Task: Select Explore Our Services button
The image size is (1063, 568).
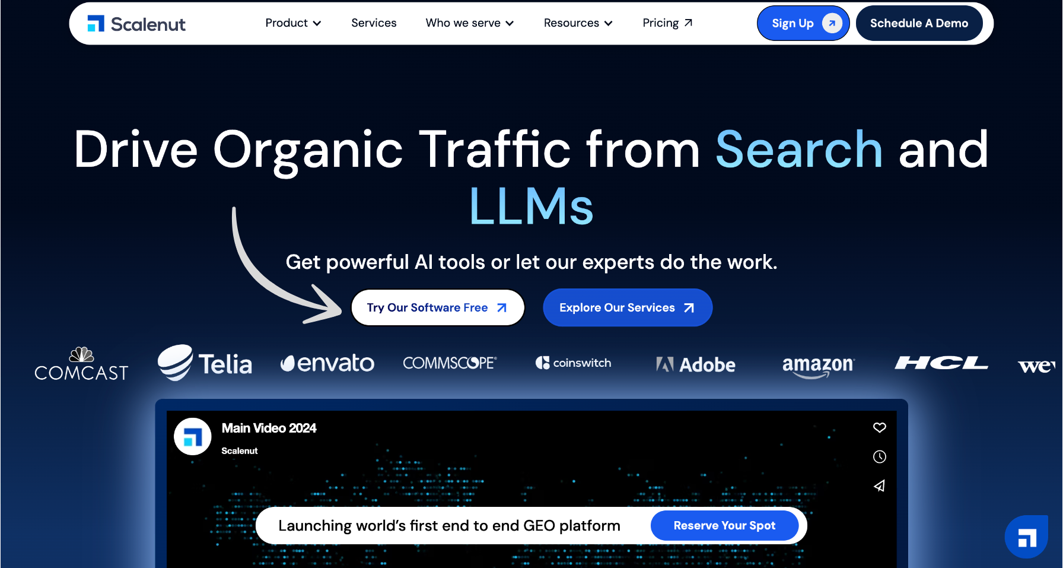Action: [x=627, y=307]
